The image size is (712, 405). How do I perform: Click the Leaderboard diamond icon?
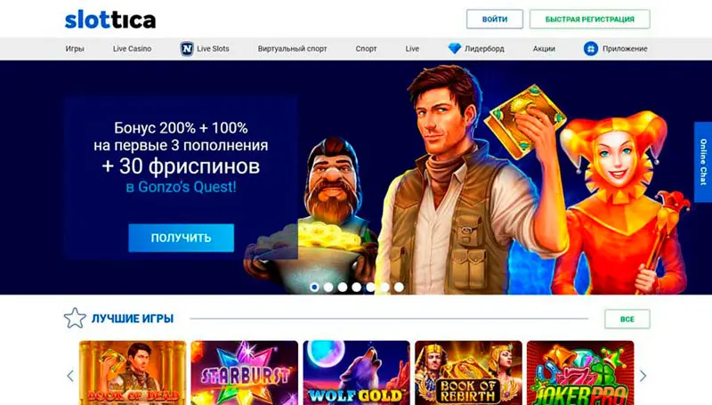pyautogui.click(x=455, y=48)
